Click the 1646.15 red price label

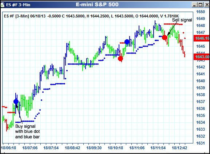tap(202, 38)
